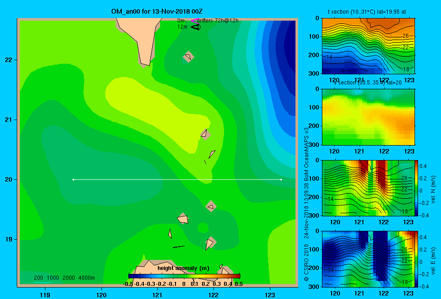Viewport: 441px width, 299px height.
Task: Open the s section salinity panel
Action: point(368,117)
